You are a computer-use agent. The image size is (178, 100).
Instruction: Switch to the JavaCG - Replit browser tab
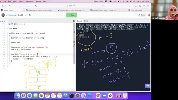(11, 10)
